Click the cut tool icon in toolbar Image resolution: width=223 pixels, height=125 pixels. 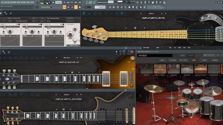(x=141, y=2)
